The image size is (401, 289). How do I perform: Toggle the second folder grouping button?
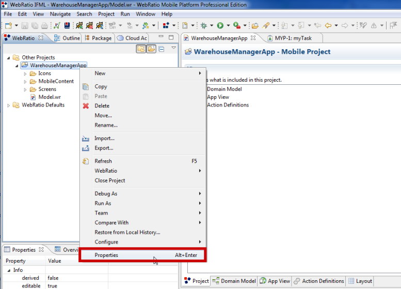tap(151, 49)
